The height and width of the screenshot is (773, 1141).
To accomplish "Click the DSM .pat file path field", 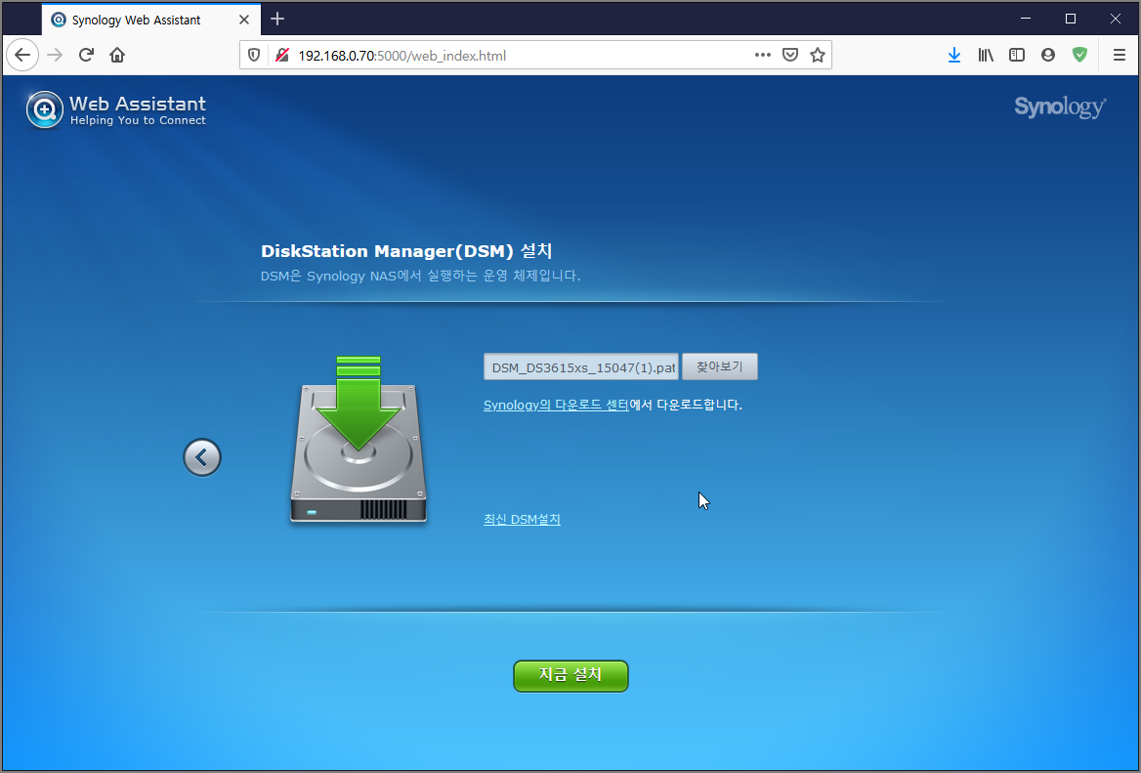I will (x=580, y=366).
